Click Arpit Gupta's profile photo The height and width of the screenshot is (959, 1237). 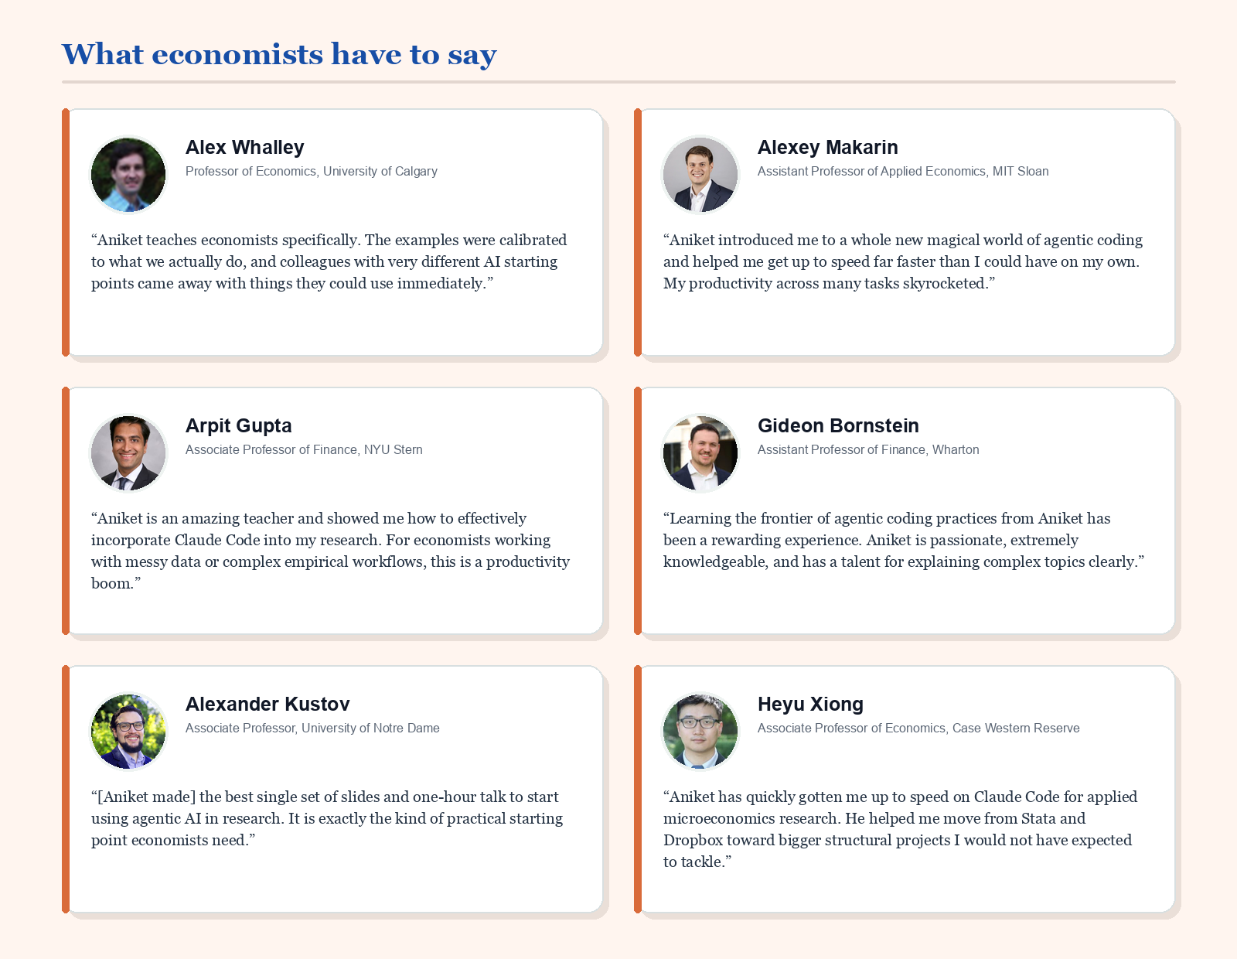click(128, 453)
